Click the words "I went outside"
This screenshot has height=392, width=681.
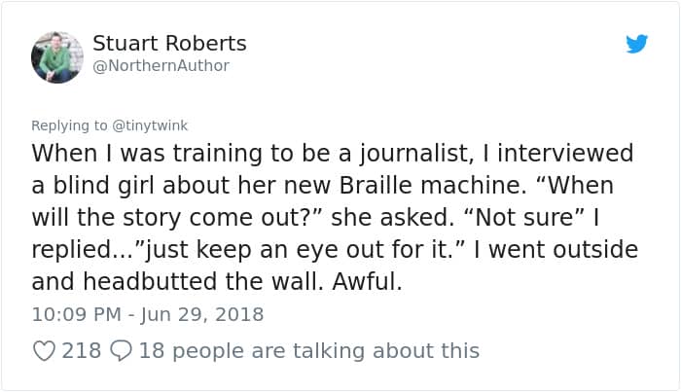point(556,250)
